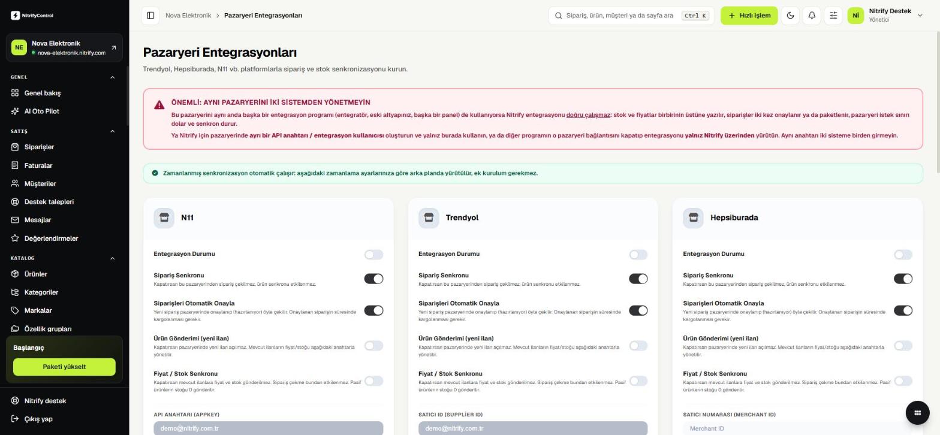
Task: Click the Trendyol store icon
Action: pyautogui.click(x=429, y=218)
